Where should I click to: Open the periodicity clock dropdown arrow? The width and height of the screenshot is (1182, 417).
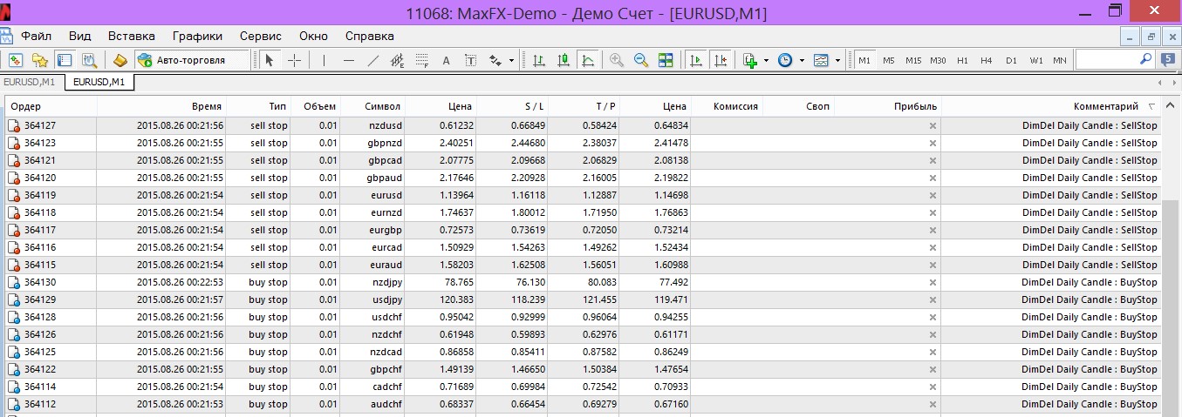click(x=802, y=61)
